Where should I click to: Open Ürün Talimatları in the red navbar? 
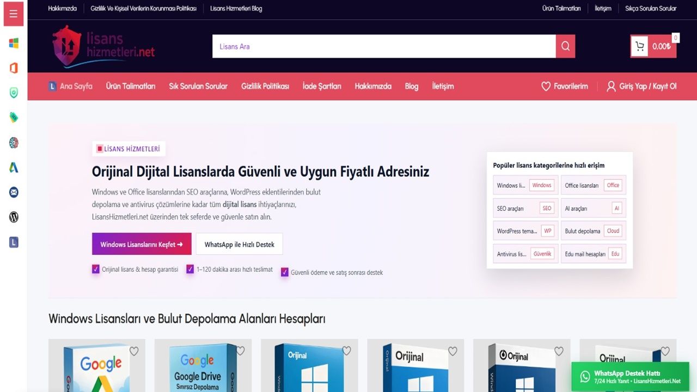[x=131, y=86]
